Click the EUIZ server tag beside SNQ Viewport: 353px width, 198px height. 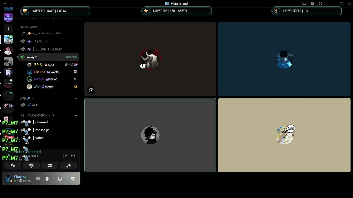point(49,65)
